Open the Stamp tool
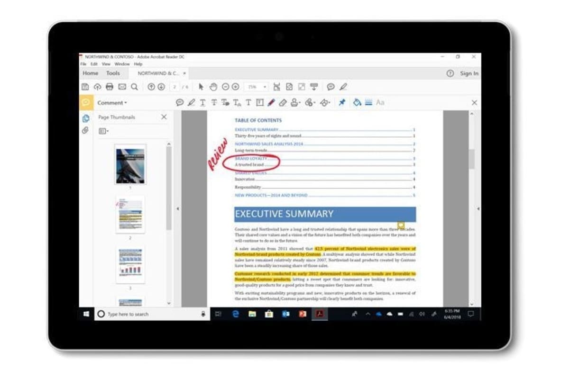Screen dimensions: 569x379 tap(296, 102)
